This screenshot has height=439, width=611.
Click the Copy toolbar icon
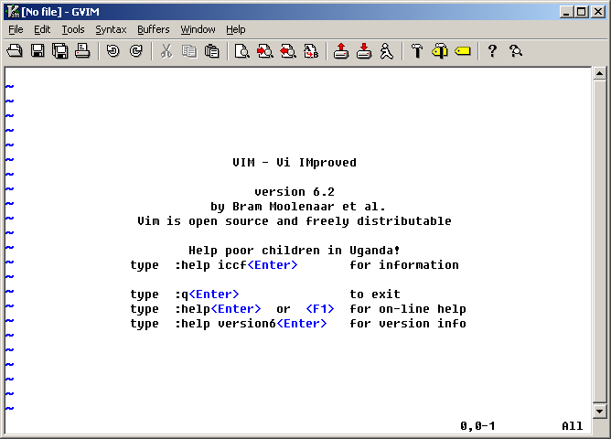pos(189,51)
